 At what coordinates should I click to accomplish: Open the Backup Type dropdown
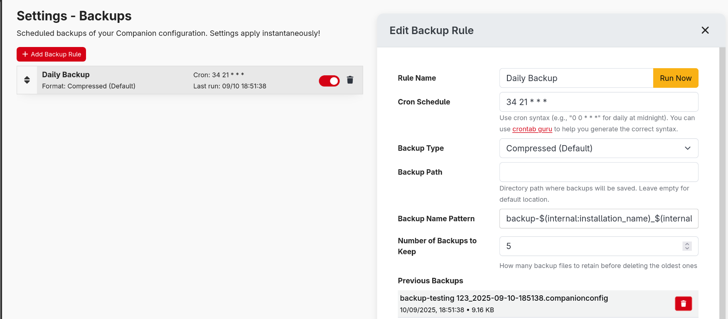[x=598, y=148]
